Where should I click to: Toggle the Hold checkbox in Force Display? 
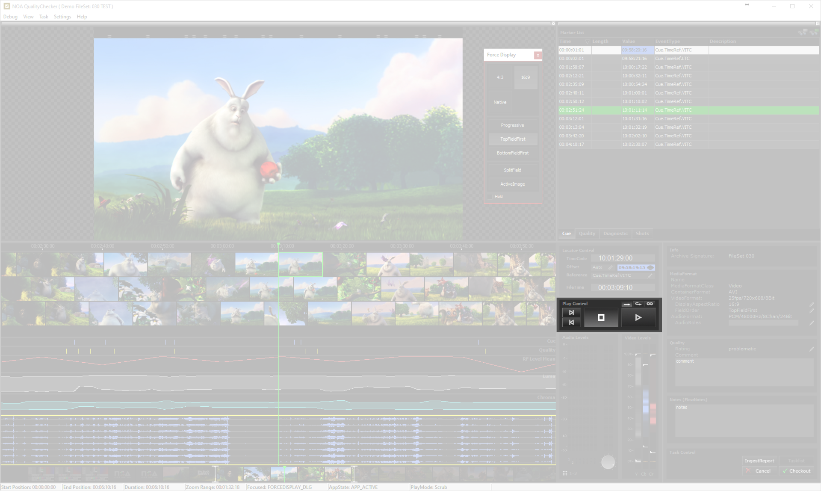coord(490,197)
